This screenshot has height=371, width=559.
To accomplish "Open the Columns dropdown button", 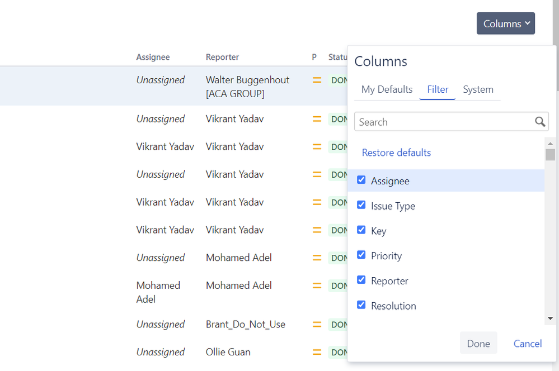I will pos(505,23).
